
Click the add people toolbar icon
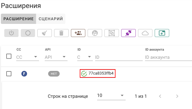coord(78,33)
